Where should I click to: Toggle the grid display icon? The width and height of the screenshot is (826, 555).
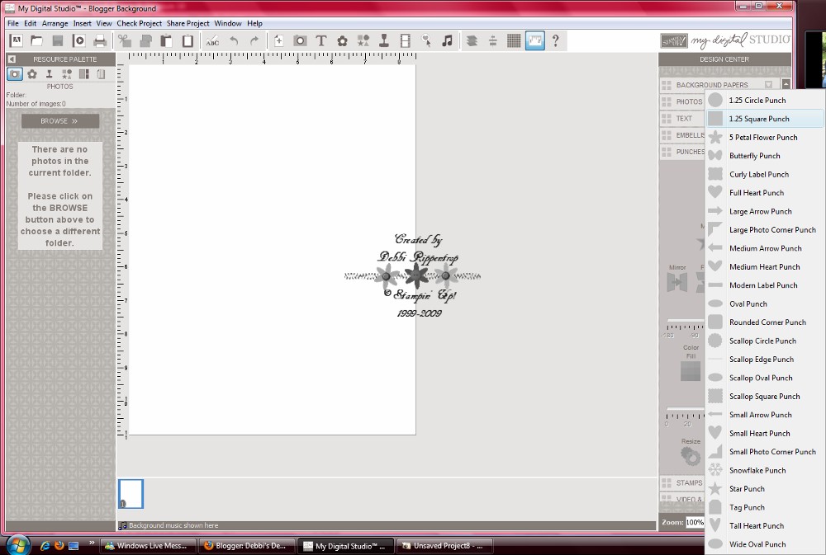coord(514,40)
